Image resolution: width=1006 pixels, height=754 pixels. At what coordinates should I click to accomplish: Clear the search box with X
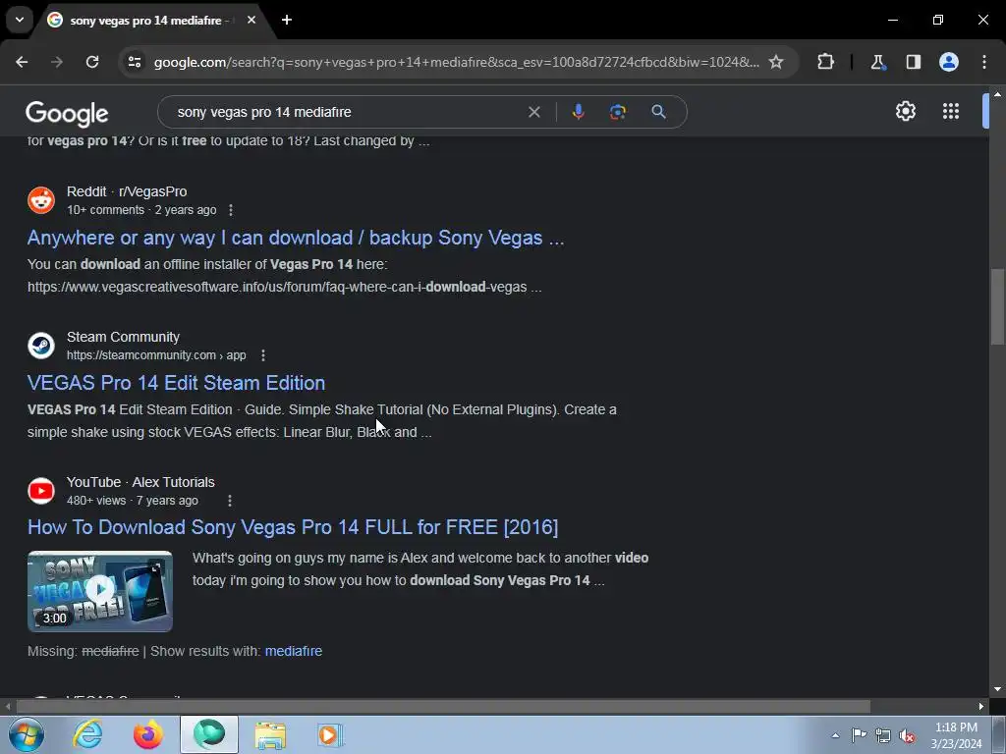533,112
